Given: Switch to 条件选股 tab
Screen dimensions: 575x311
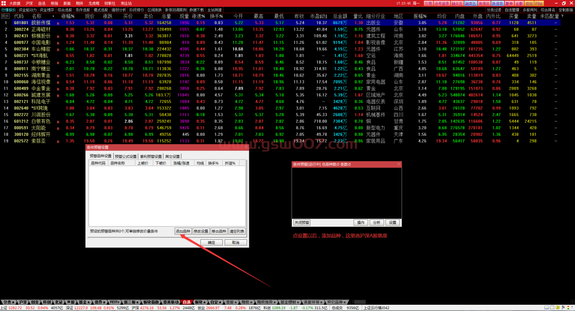Looking at the screenshot, I should (82, 9).
